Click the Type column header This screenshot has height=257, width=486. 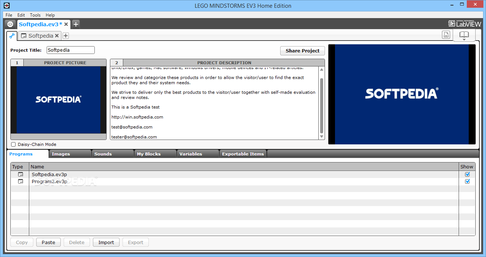[x=20, y=167]
